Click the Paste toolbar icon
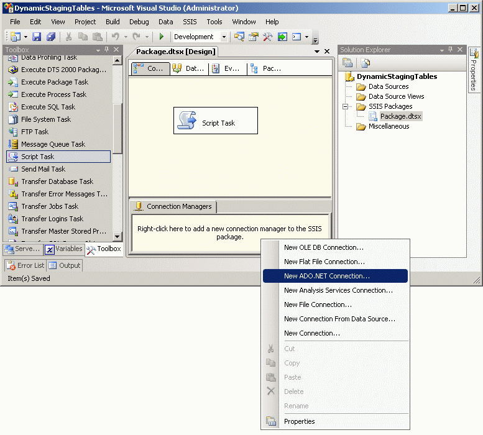This screenshot has width=483, height=435. tap(98, 37)
